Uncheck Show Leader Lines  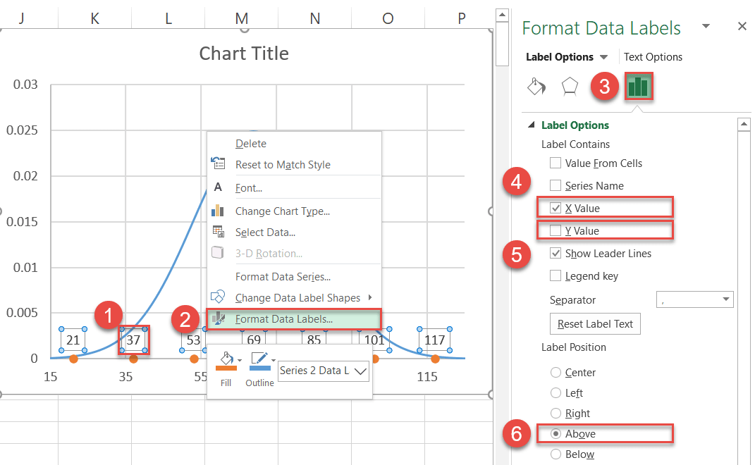[555, 253]
